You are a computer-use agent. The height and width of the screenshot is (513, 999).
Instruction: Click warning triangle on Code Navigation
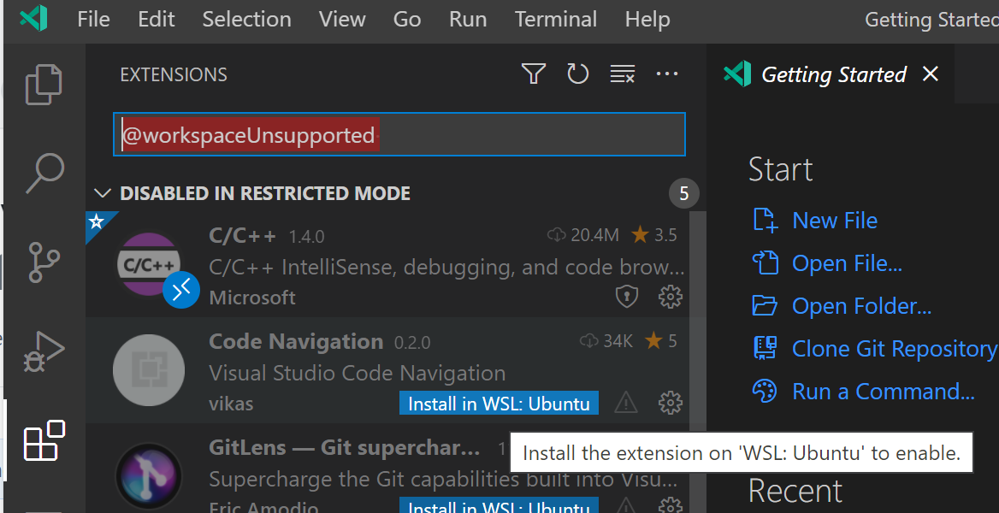click(x=626, y=403)
